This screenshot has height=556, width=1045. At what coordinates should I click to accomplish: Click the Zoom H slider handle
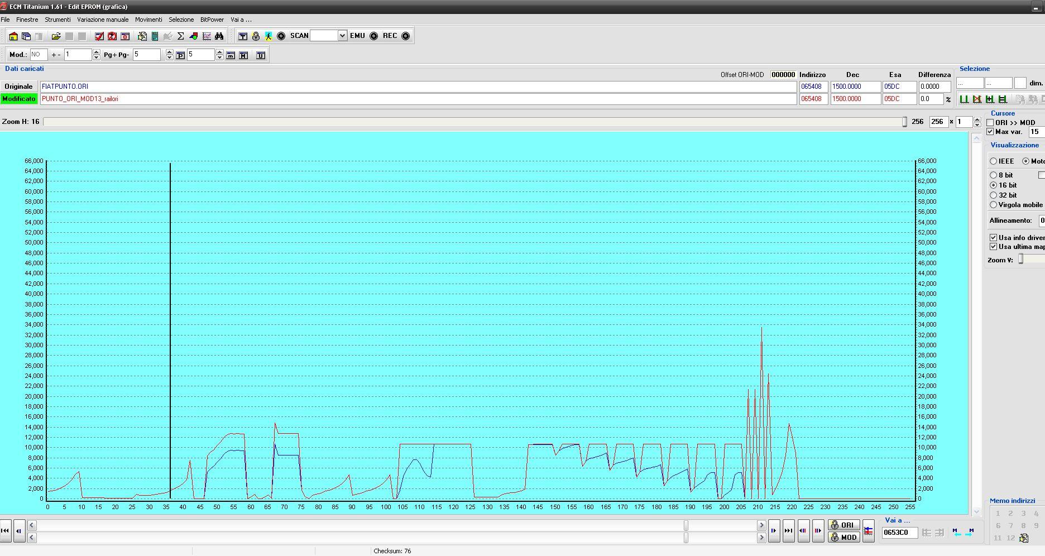(904, 122)
